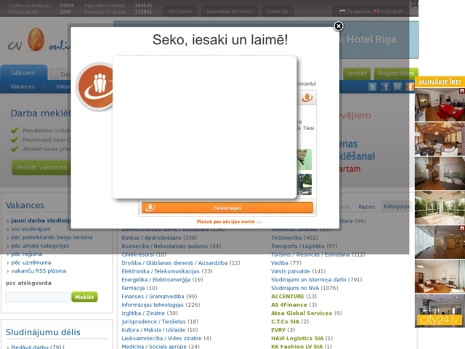Open 'Plašāk par akcijas norisi' link
Viewport: 465px width, 349px height.
pyautogui.click(x=229, y=222)
